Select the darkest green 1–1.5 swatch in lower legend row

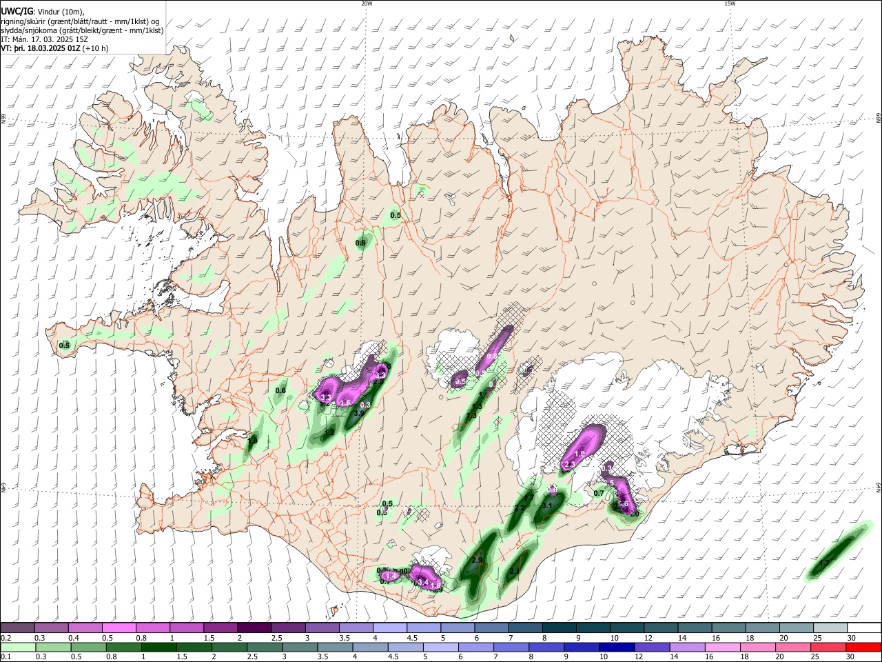pyautogui.click(x=158, y=647)
